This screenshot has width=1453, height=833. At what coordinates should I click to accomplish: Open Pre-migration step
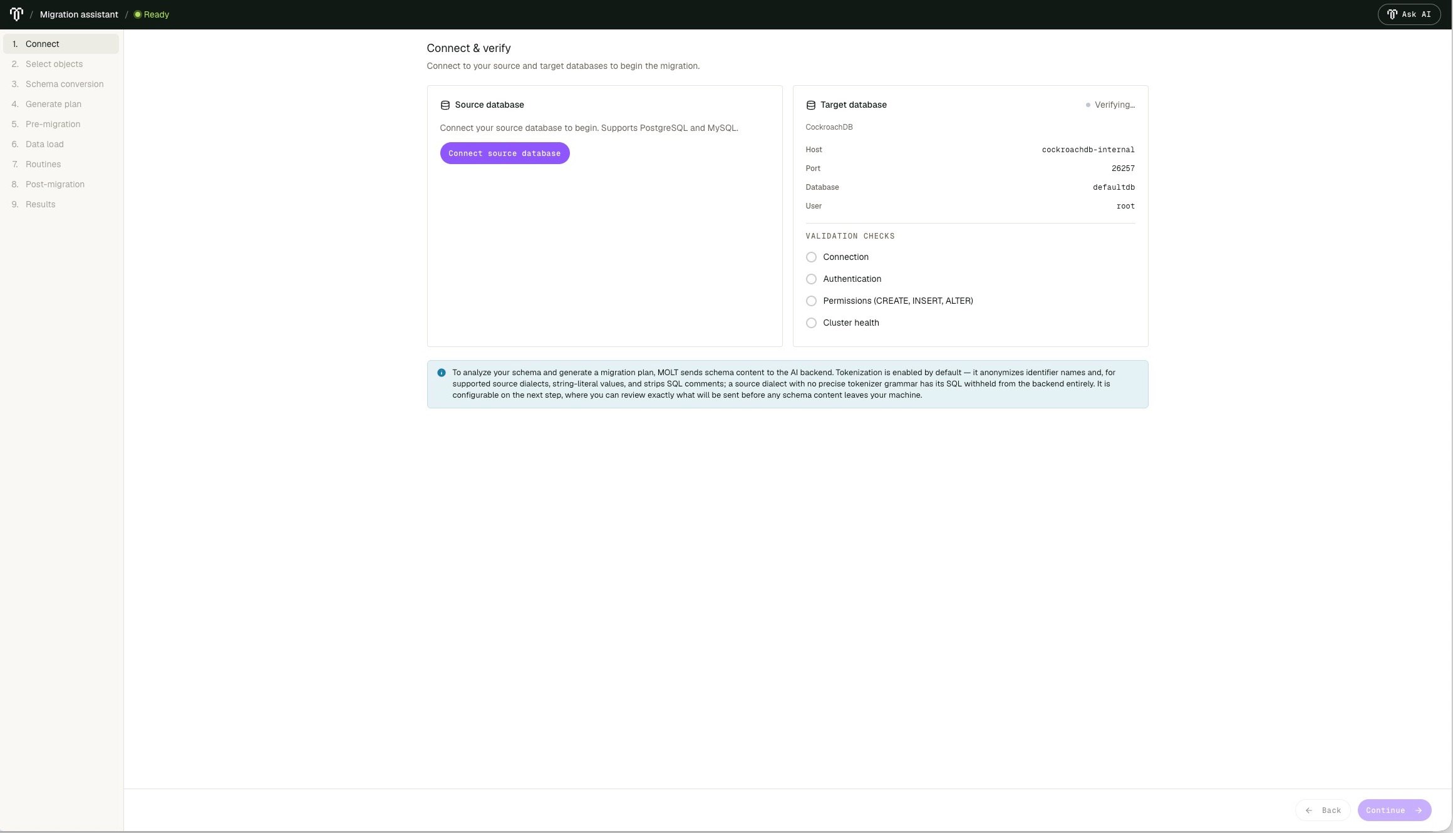[x=61, y=124]
